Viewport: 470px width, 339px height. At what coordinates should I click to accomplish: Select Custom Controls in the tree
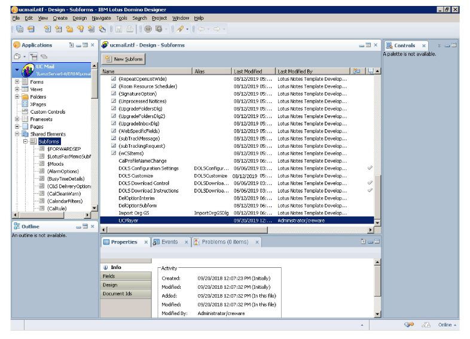pos(48,111)
